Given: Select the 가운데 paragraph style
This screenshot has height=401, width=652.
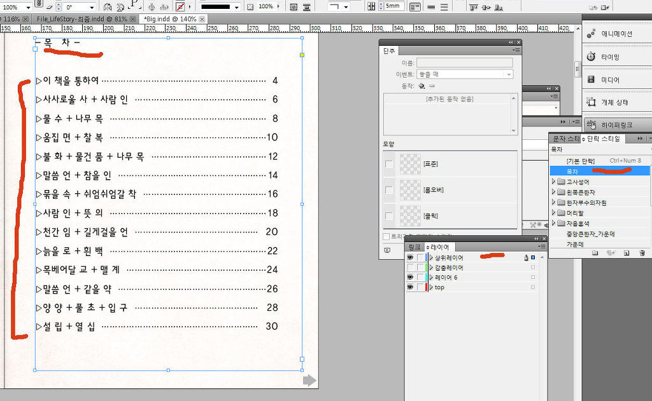Looking at the screenshot, I should pos(577,244).
